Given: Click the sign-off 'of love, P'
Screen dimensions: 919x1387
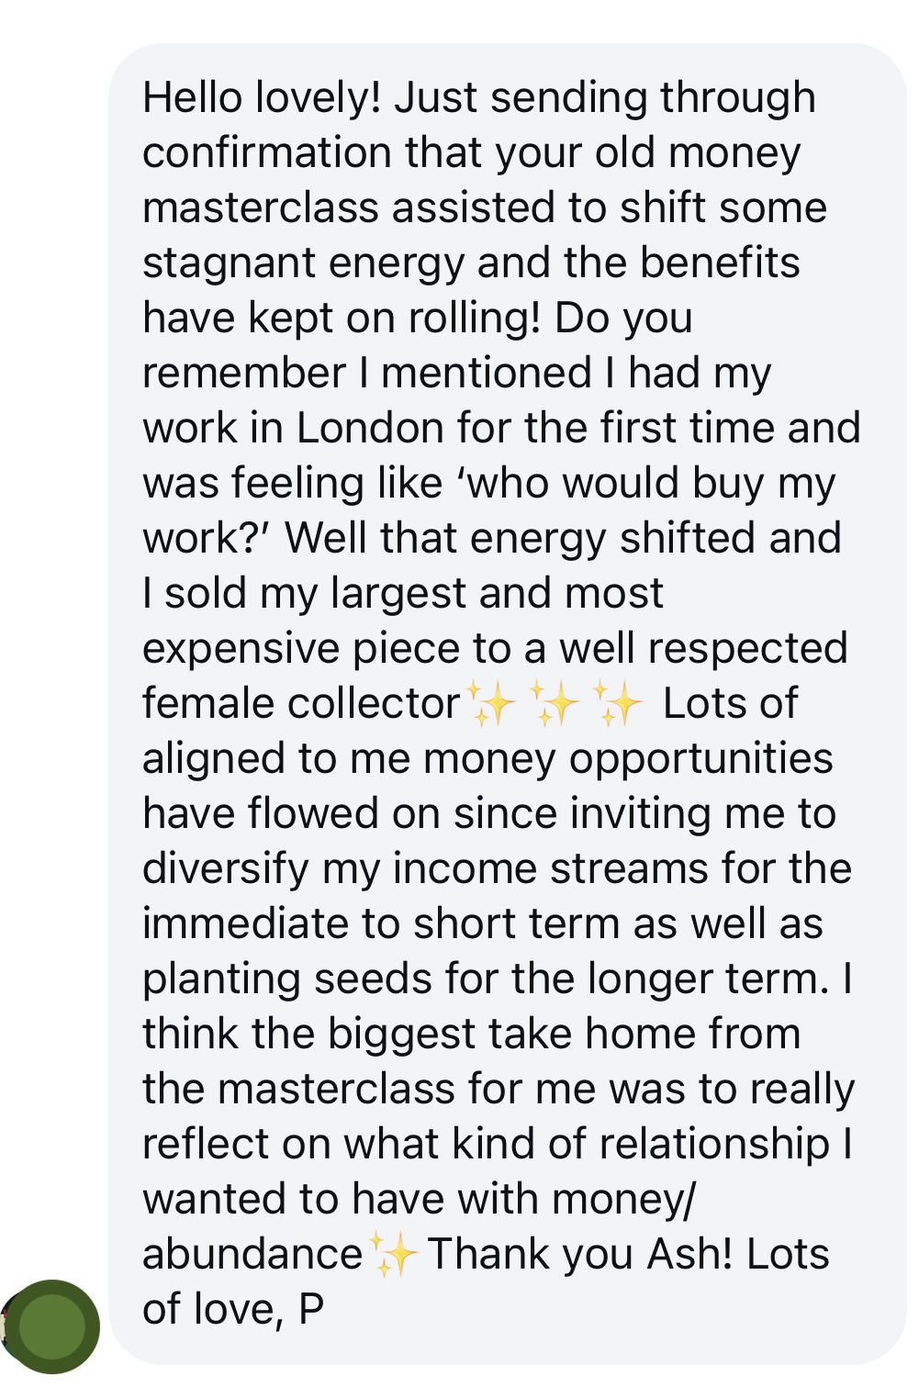Looking at the screenshot, I should [x=233, y=1310].
